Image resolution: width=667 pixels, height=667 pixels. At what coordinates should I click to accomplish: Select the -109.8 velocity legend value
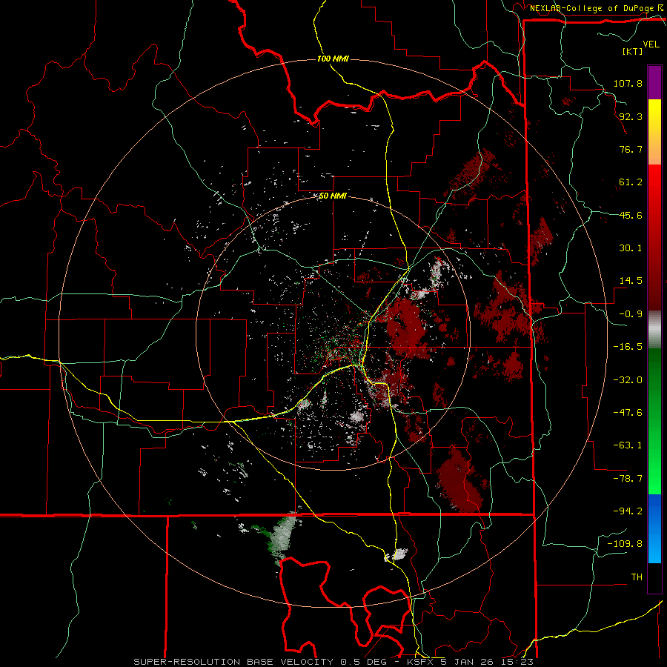(625, 544)
